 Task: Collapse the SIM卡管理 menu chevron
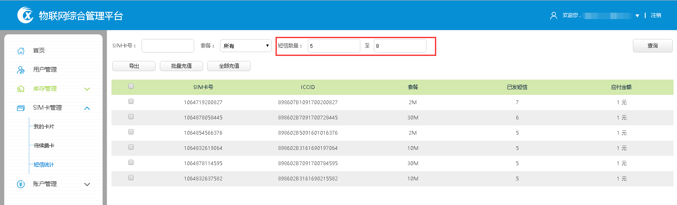87,108
